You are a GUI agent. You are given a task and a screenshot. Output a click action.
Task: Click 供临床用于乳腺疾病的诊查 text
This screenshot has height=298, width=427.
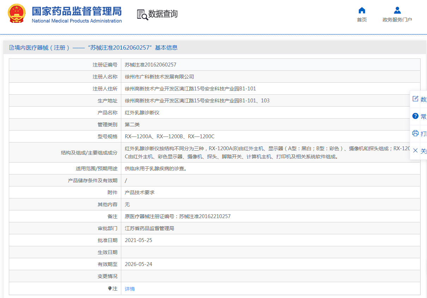click(155, 169)
